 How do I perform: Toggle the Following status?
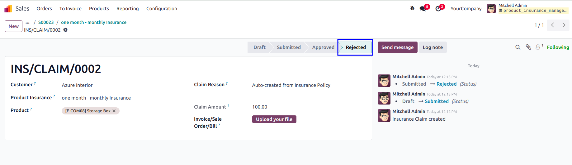coord(558,47)
